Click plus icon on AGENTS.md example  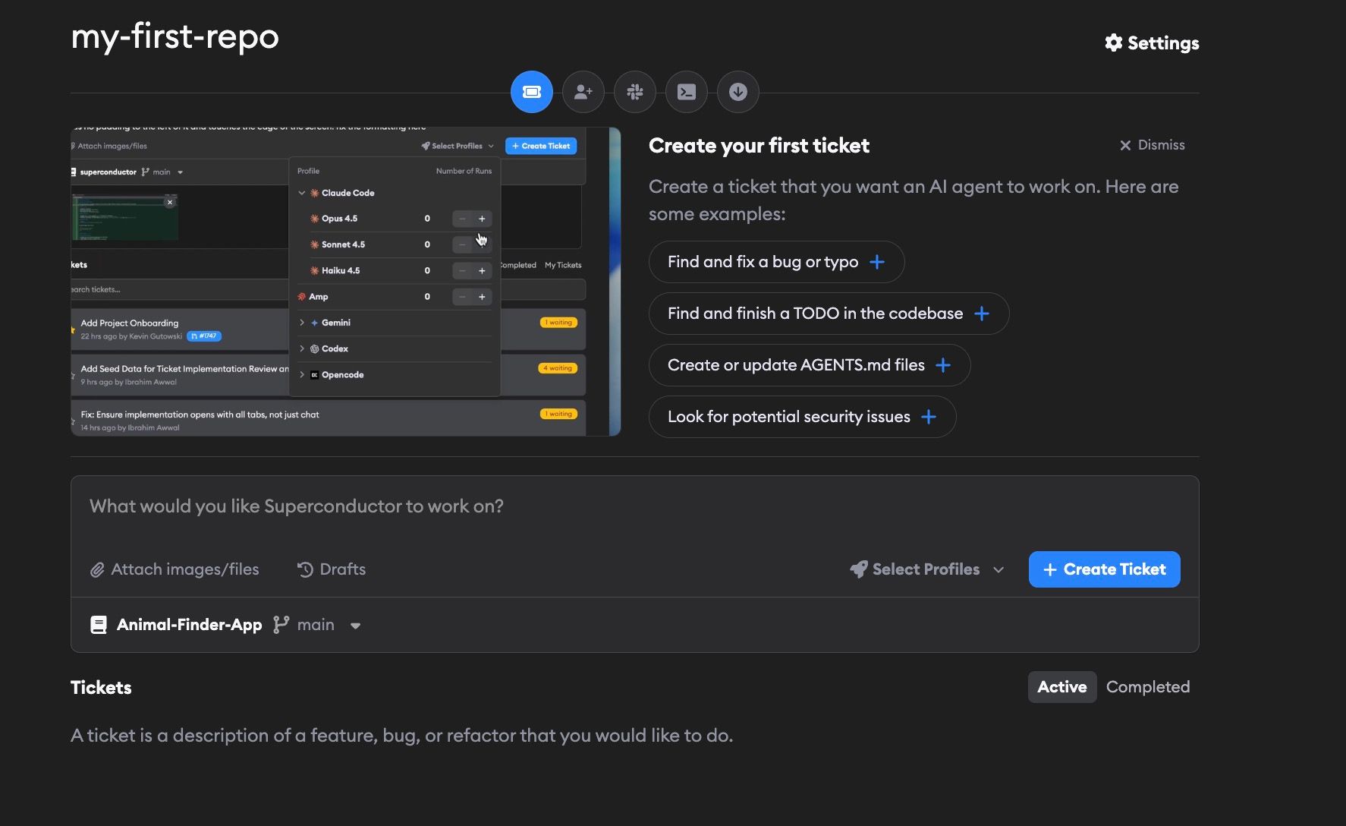click(943, 365)
